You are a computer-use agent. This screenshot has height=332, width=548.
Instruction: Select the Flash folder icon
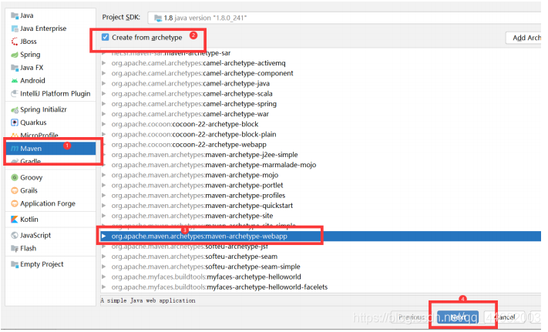pos(15,248)
